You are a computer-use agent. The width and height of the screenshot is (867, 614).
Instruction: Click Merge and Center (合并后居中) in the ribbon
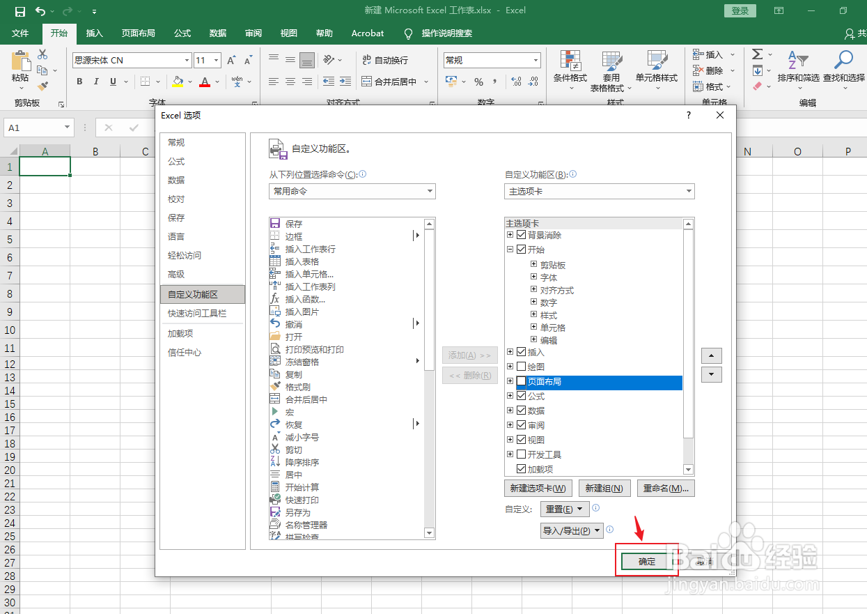point(389,82)
